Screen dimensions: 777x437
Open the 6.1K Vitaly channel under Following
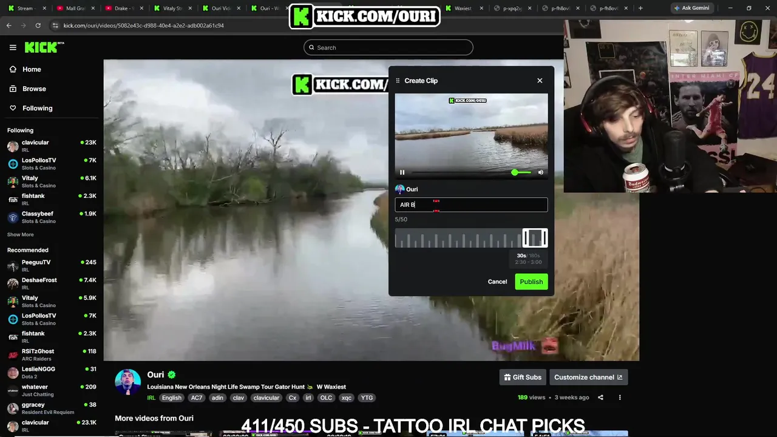(x=52, y=181)
